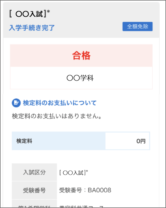
Task: Open the 検定料のお支払いについて heading
Action: tap(59, 103)
